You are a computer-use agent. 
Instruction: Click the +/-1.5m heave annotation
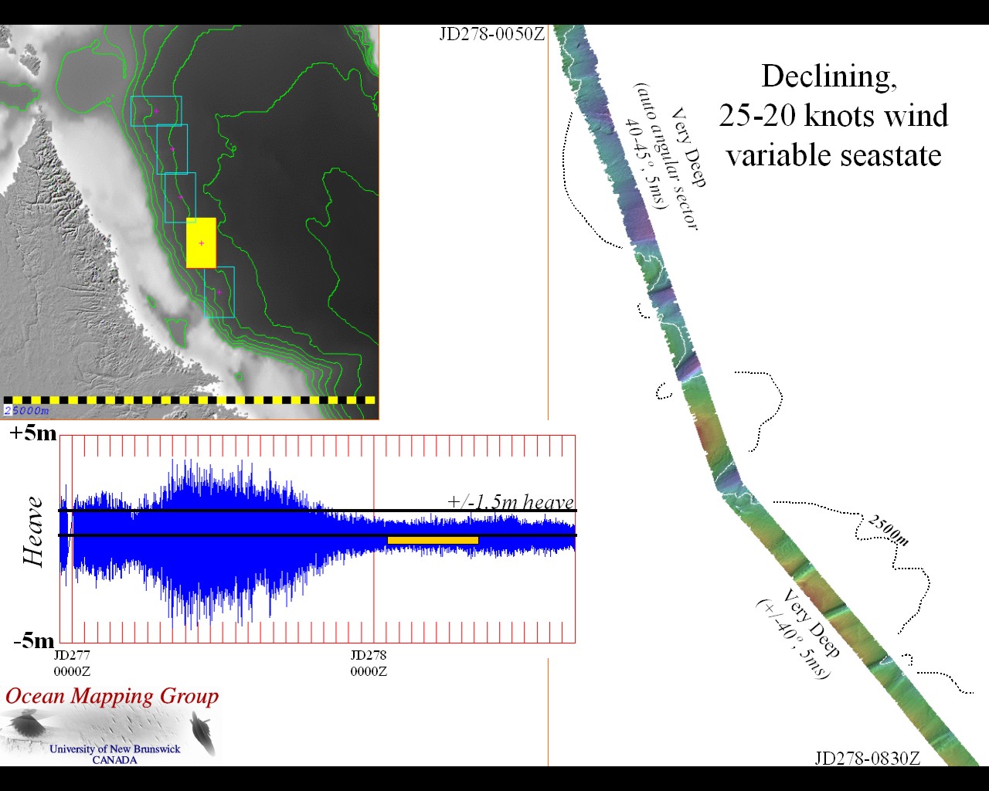point(511,502)
